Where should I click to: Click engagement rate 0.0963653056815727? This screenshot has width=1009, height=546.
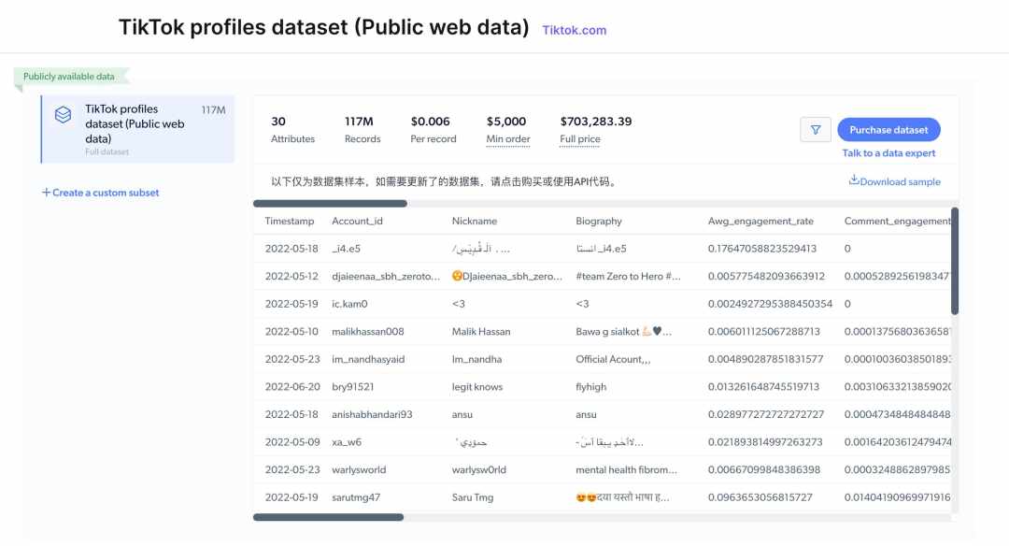[x=760, y=497]
